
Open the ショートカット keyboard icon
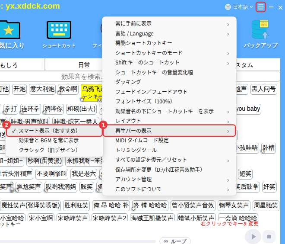pos(59,30)
